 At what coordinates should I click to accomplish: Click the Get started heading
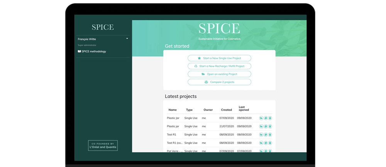click(177, 46)
